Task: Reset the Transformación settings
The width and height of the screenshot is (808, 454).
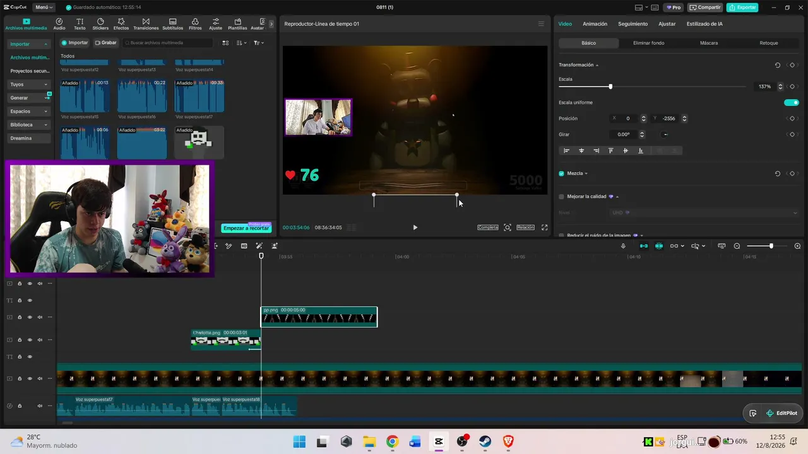Action: [777, 65]
